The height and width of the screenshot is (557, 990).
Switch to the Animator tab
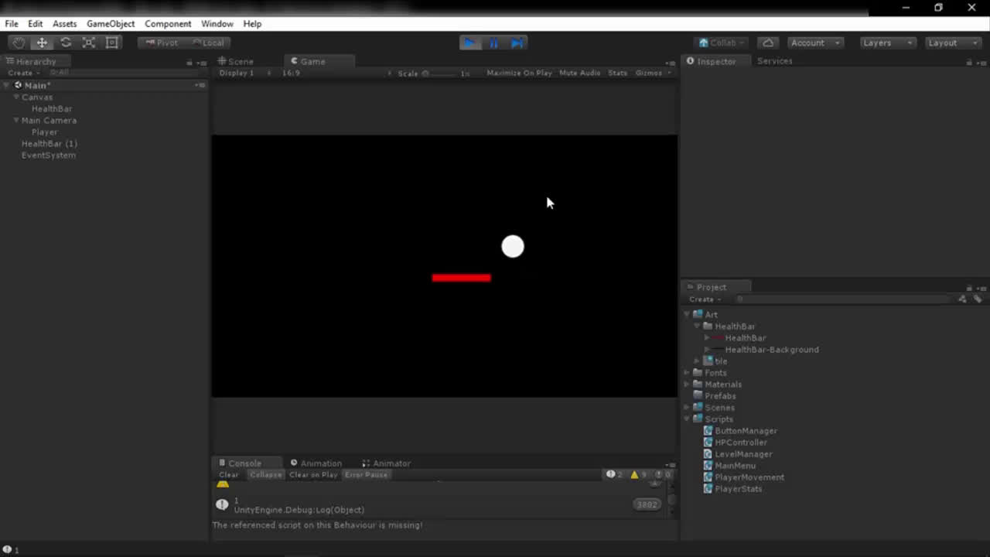click(x=386, y=463)
